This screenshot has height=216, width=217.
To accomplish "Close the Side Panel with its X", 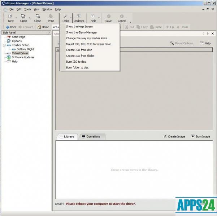I will pos(49,32).
